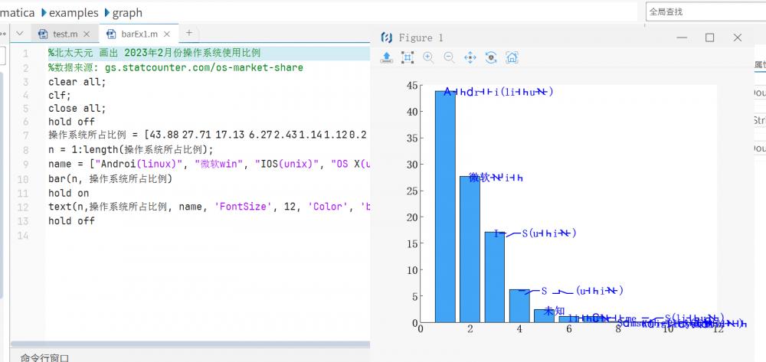The height and width of the screenshot is (362, 766).
Task: Reset view with the home icon
Action: (x=512, y=57)
